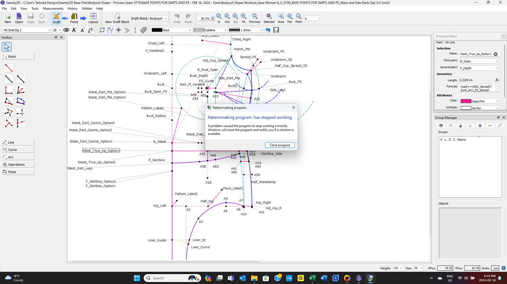The width and height of the screenshot is (507, 284).
Task: Click Close program in the crash dialog
Action: click(279, 145)
